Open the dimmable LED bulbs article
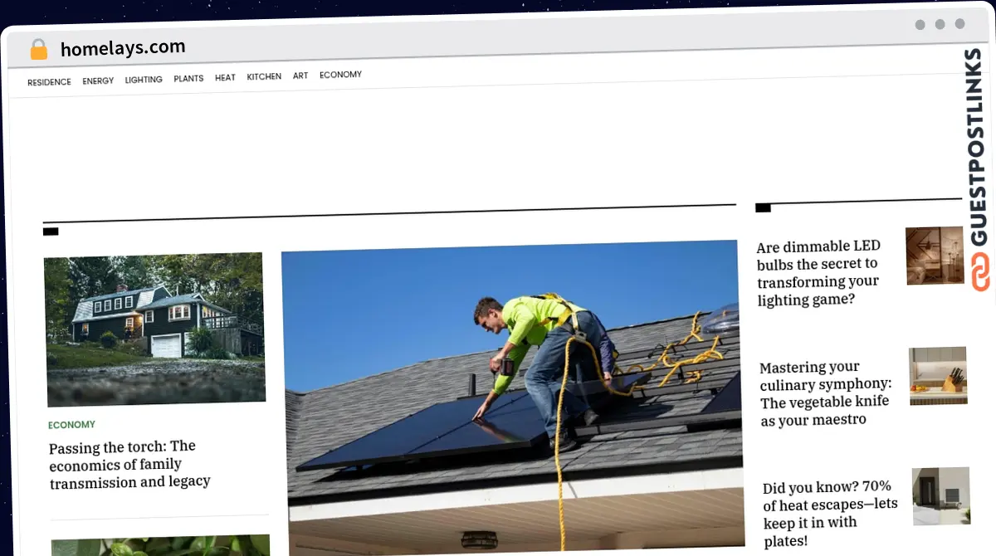 point(819,272)
